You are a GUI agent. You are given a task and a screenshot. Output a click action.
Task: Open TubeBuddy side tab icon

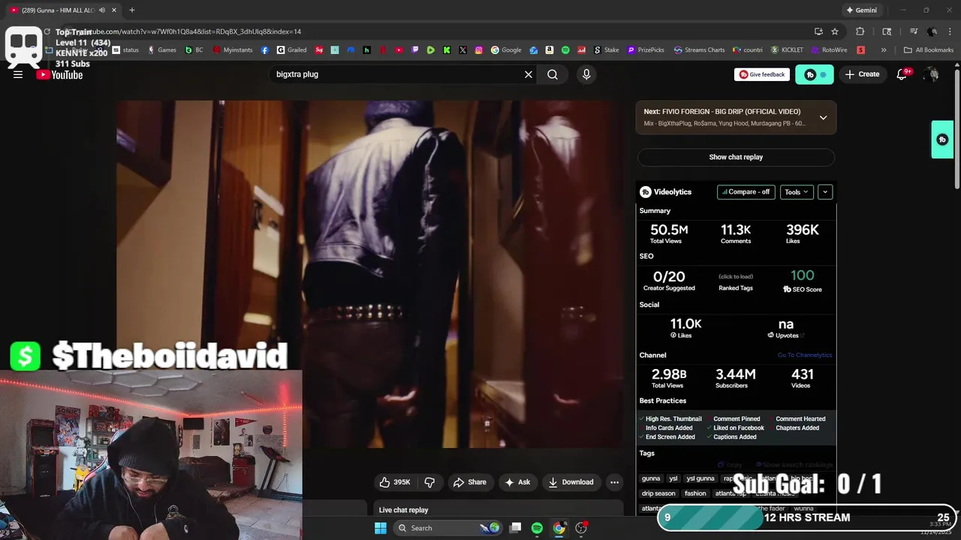click(x=942, y=139)
